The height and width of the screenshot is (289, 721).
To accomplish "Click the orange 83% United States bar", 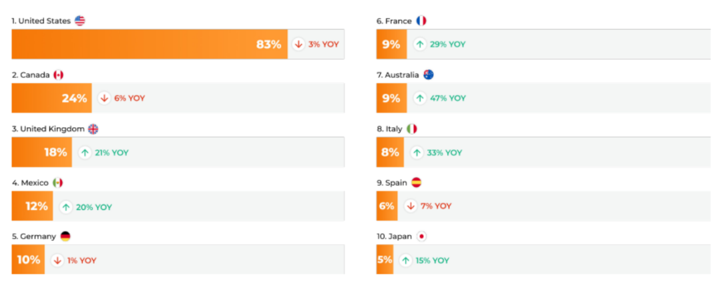I will click(150, 45).
